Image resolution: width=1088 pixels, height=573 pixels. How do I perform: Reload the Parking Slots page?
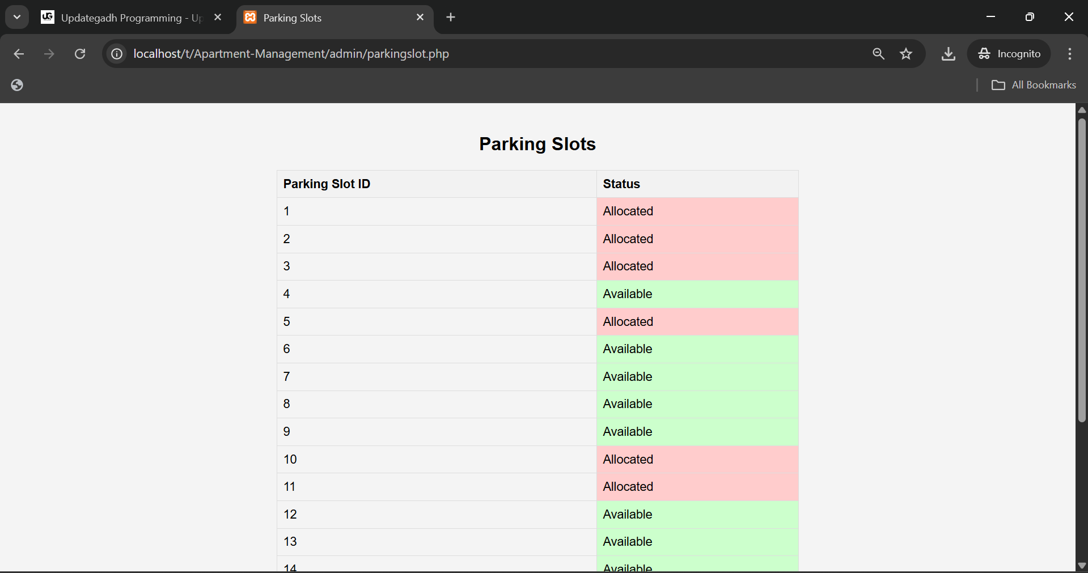[80, 54]
